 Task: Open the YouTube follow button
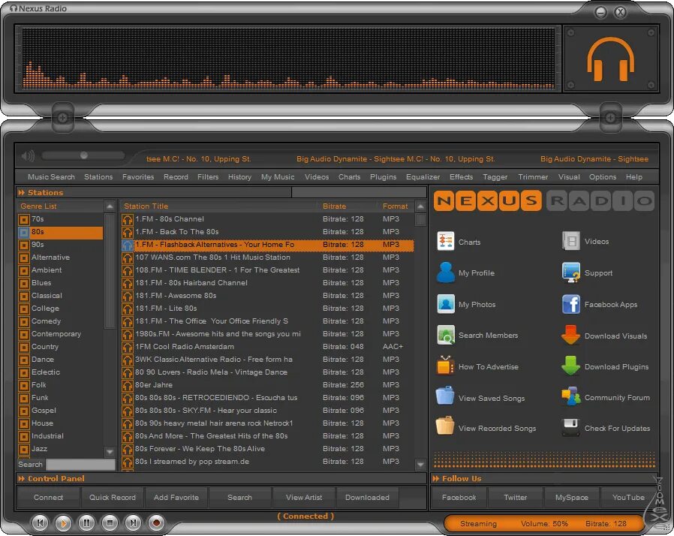point(628,497)
